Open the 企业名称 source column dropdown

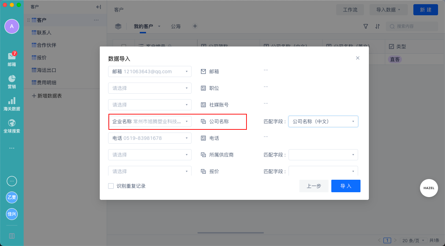pos(150,121)
